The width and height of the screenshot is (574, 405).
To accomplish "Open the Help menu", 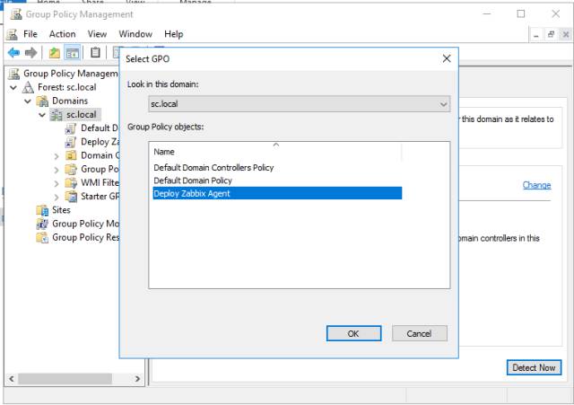I will [x=173, y=34].
